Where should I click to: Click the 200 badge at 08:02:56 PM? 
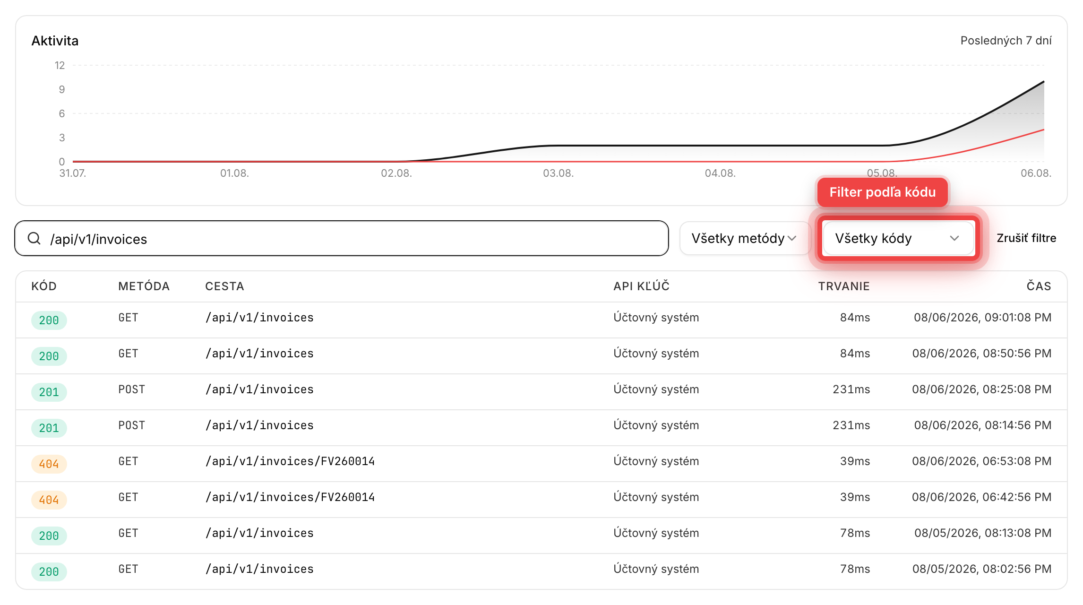click(x=49, y=572)
